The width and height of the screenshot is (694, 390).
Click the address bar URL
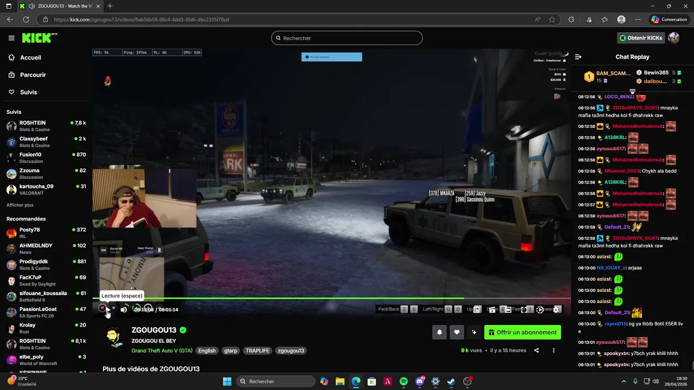pos(142,19)
